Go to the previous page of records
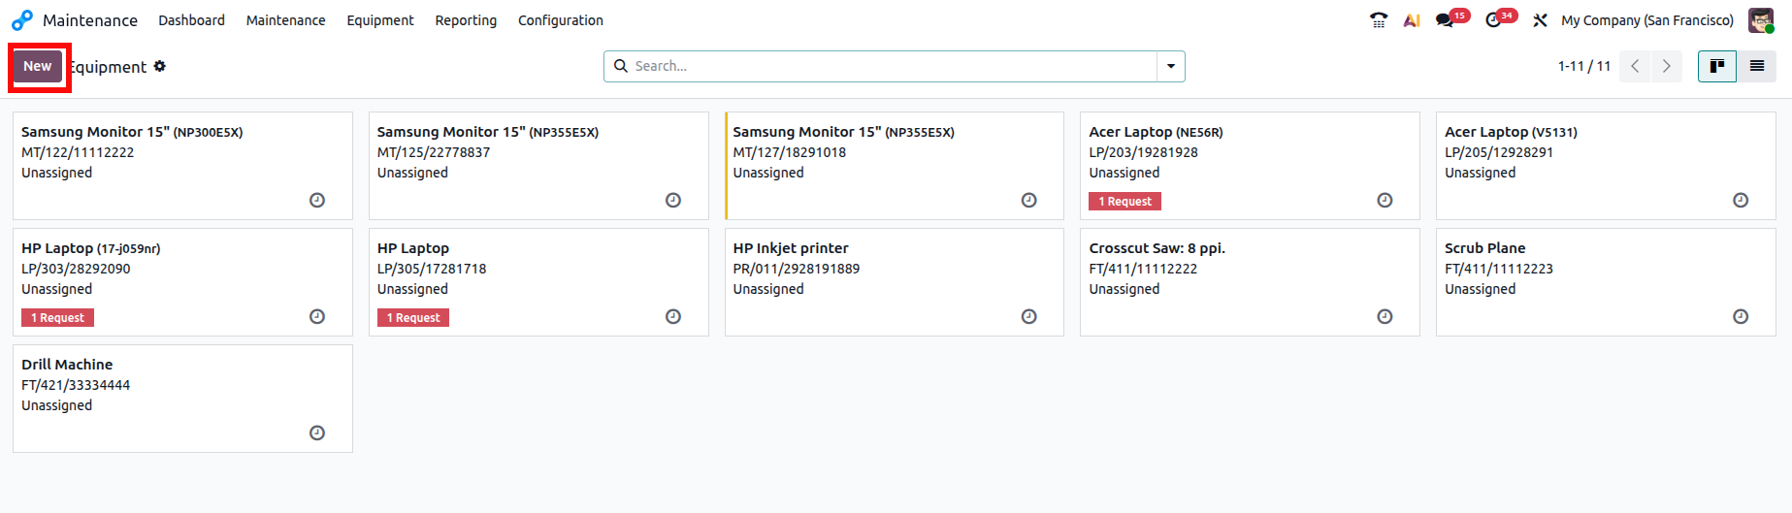 click(1636, 66)
